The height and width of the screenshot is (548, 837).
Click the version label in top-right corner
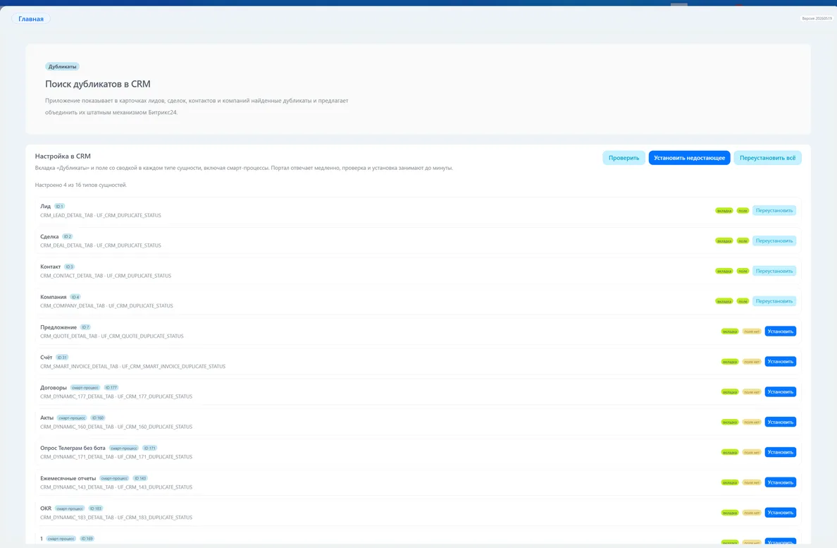(x=817, y=18)
